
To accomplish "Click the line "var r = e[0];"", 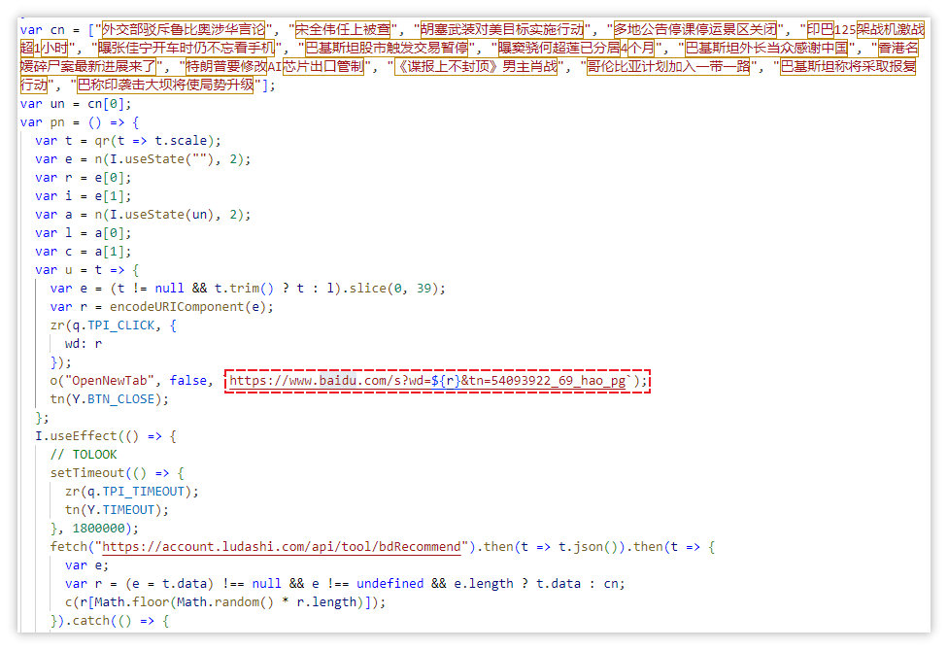I will click(x=83, y=177).
